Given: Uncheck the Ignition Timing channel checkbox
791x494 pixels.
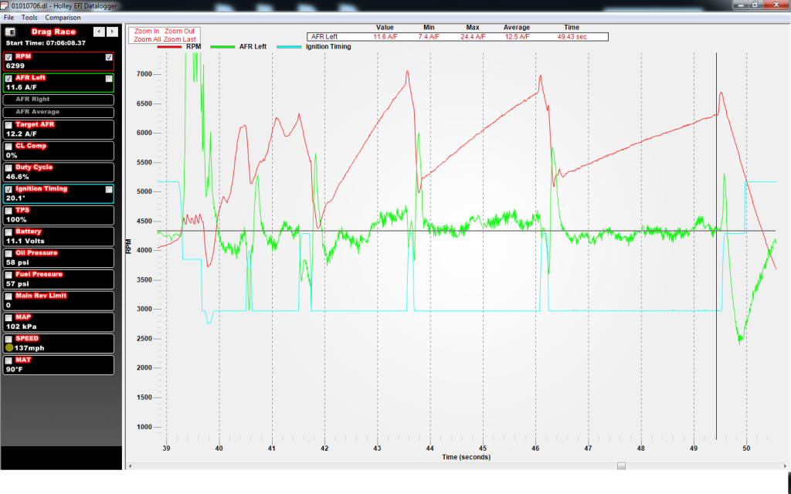Looking at the screenshot, I should [8, 189].
